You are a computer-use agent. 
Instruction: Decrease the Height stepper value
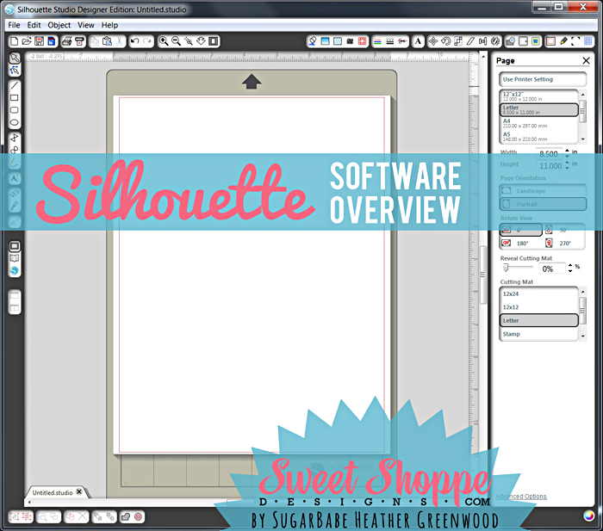[x=567, y=169]
